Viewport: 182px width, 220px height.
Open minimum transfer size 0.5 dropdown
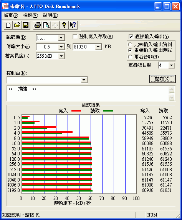[x=61, y=47]
